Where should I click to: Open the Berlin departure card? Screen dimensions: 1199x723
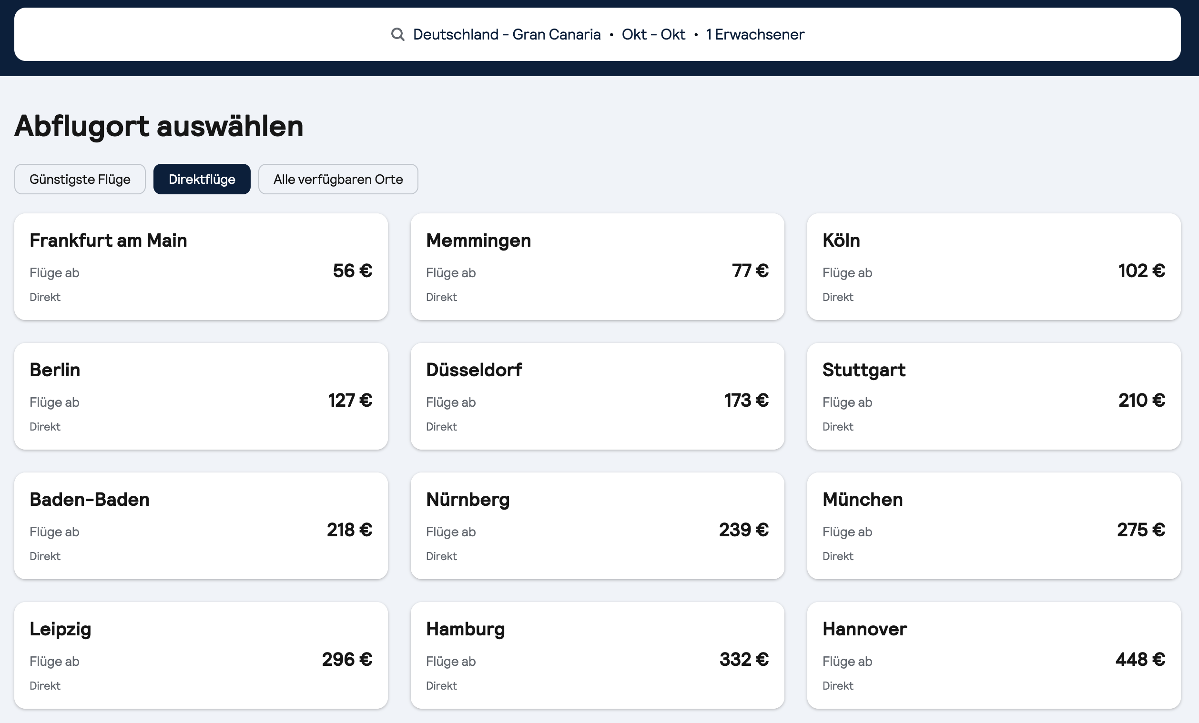coord(201,396)
